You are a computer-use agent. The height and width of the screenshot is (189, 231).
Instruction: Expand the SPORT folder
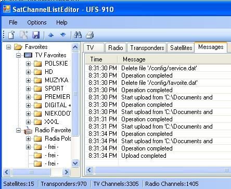28,89
